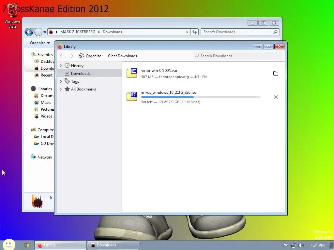Maximize the Library window
The width and height of the screenshot is (334, 250).
268,46
